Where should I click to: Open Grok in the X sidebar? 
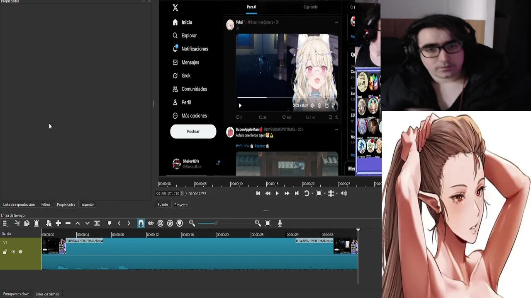click(182, 76)
